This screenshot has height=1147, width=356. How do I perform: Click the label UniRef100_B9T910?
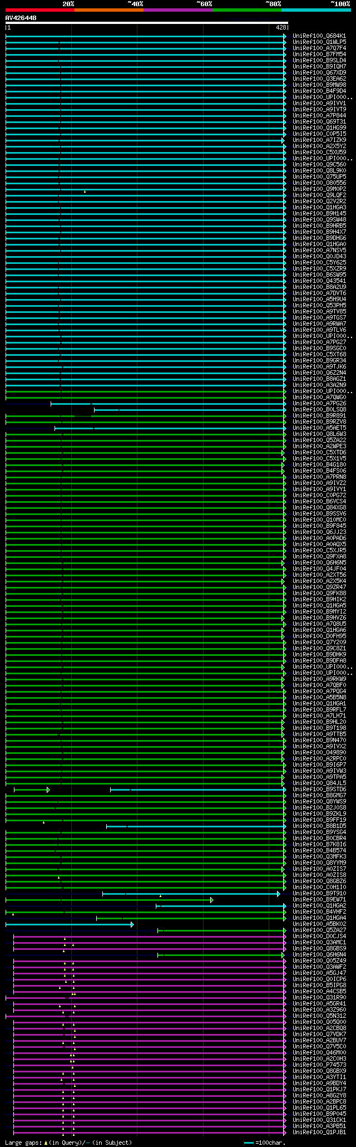click(x=319, y=893)
